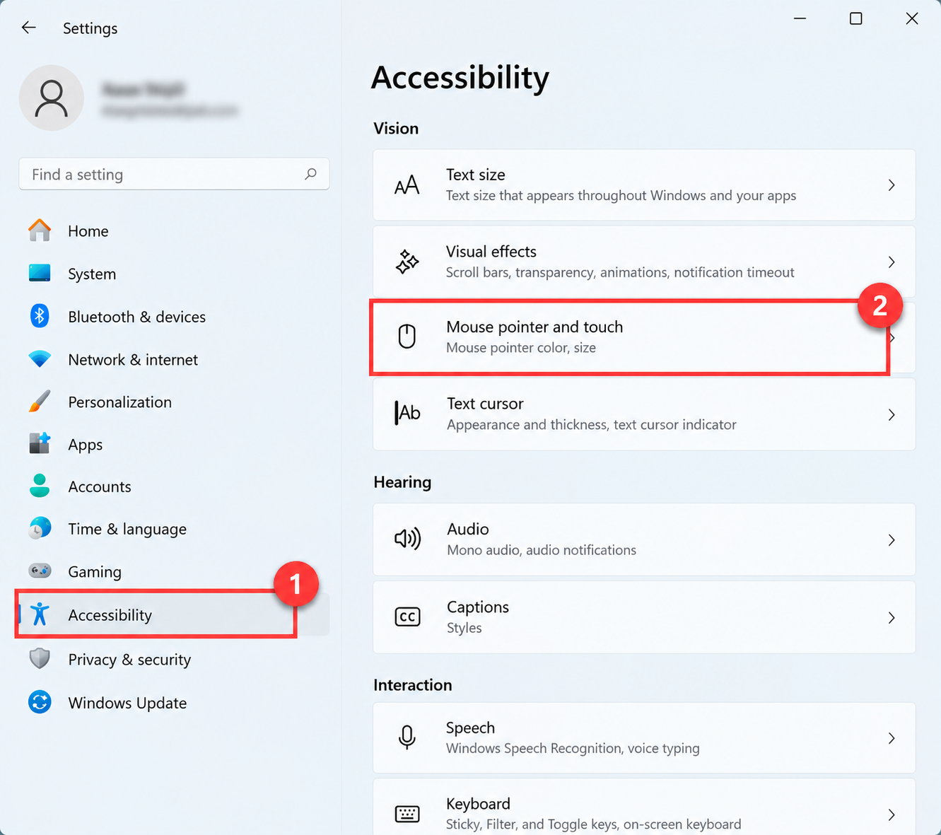
Task: Open Text cursor settings
Action: 644,414
